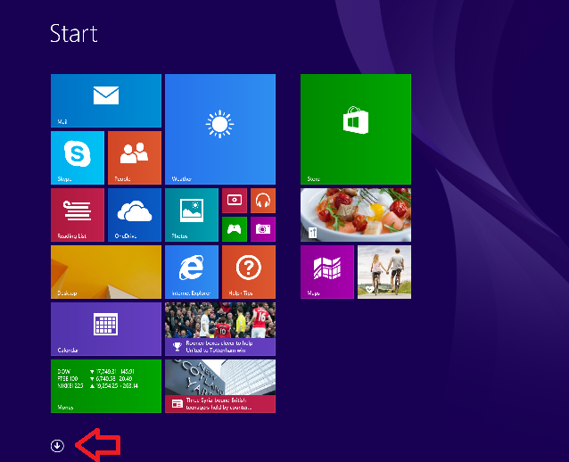The width and height of the screenshot is (569, 462).
Task: Open the Money stock ticker tile
Action: [106, 386]
